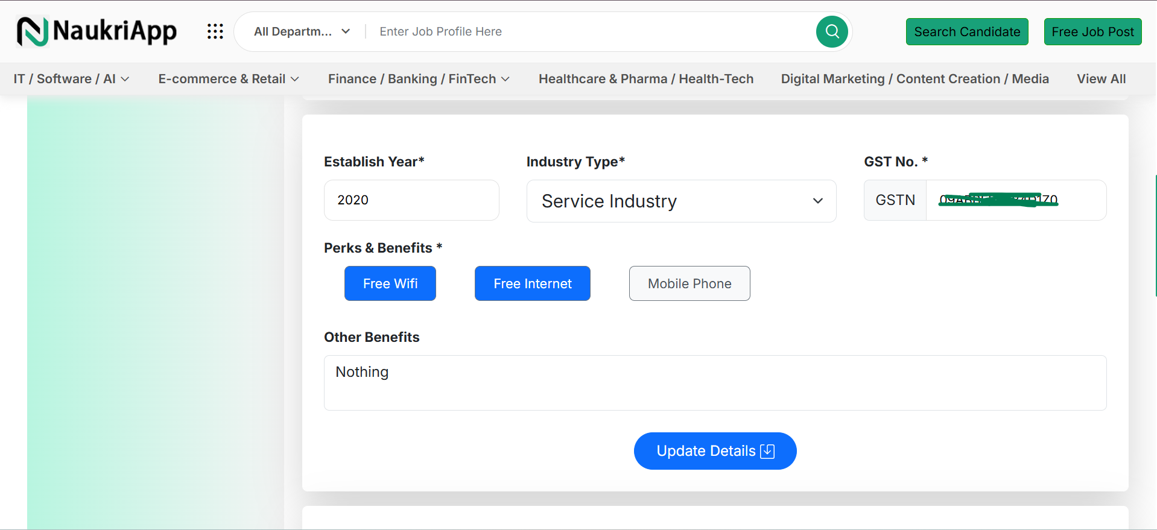Click the Other Benefits text area
This screenshot has width=1157, height=530.
tap(715, 383)
